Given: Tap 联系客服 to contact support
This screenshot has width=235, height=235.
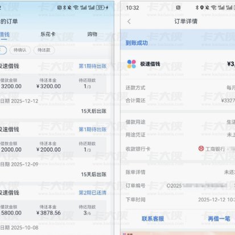Looking at the screenshot, I should coord(153,218).
